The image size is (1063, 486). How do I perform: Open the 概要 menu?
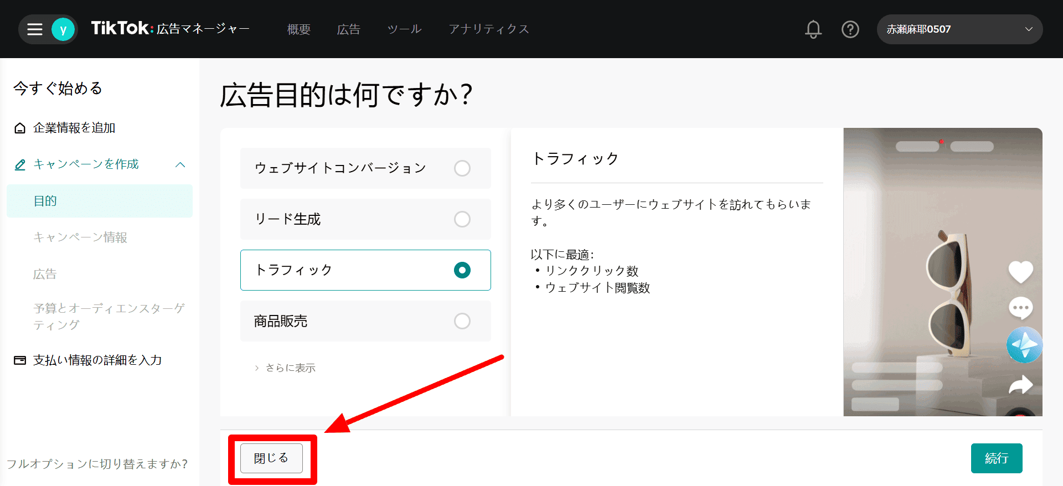point(299,29)
